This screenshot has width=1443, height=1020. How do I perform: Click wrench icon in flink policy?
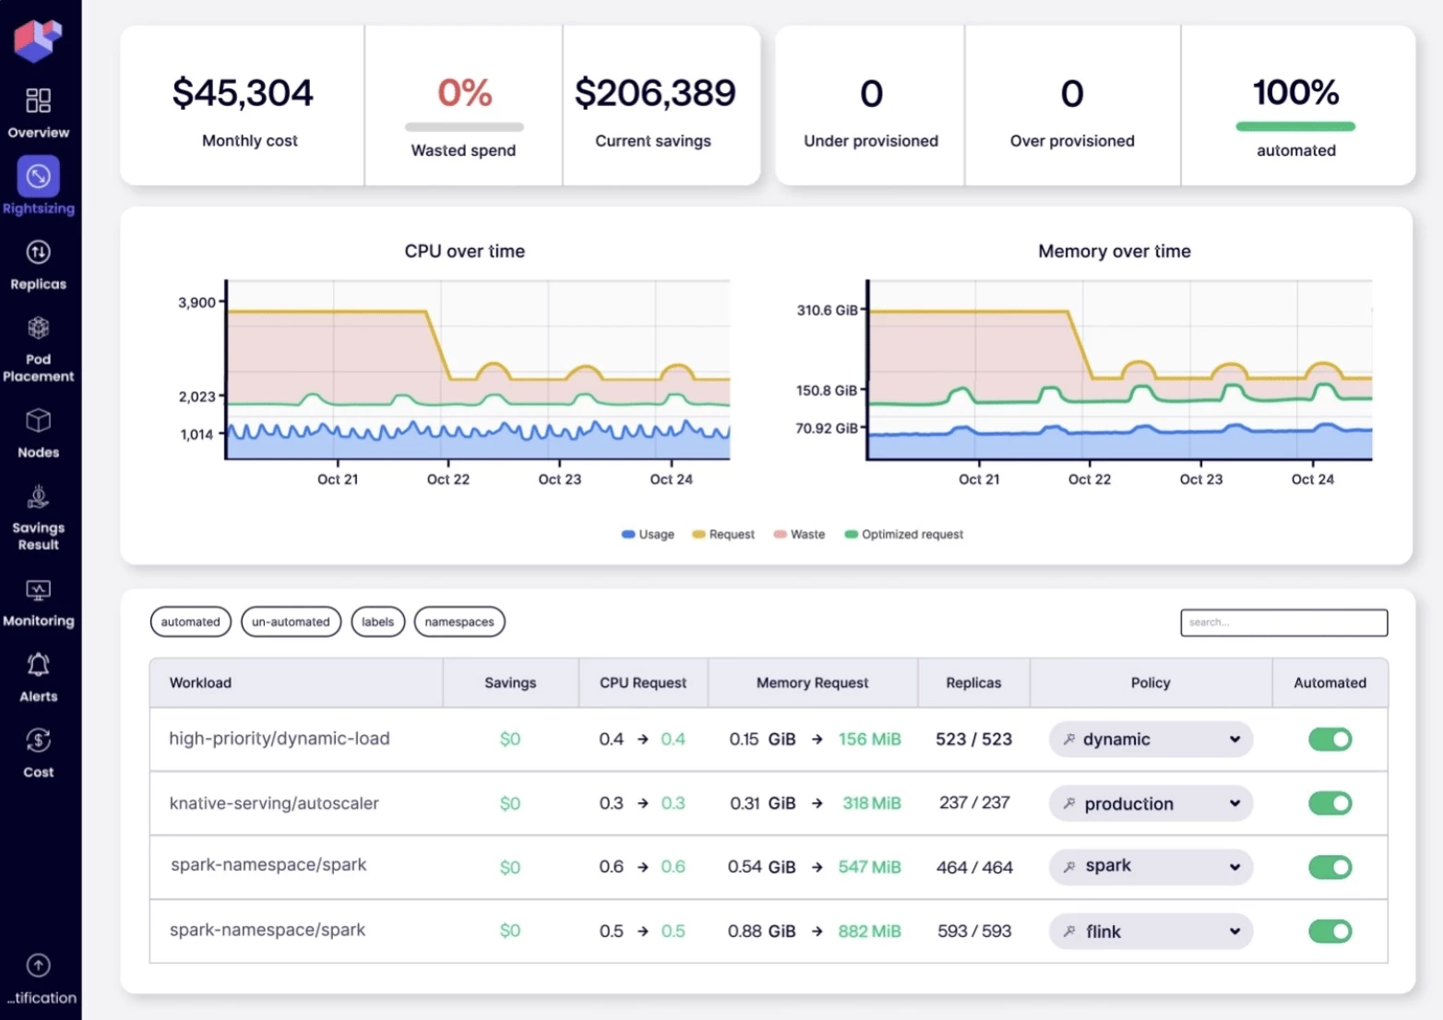[x=1069, y=931]
